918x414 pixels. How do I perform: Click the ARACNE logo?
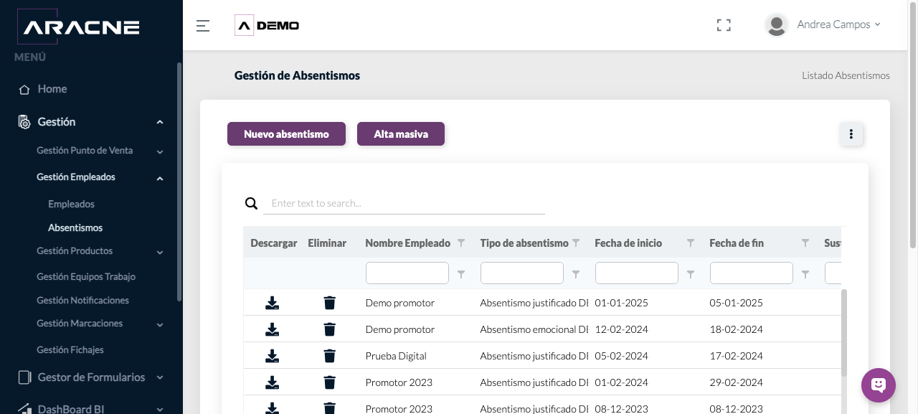pos(78,27)
